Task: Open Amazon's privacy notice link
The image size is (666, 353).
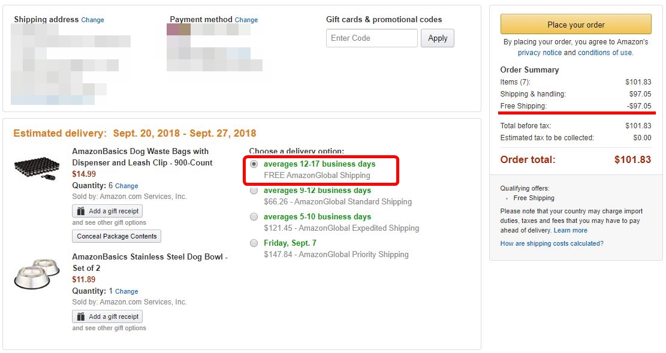Action: click(540, 53)
